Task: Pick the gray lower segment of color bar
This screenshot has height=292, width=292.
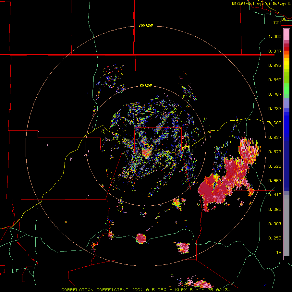Action: 286,225
